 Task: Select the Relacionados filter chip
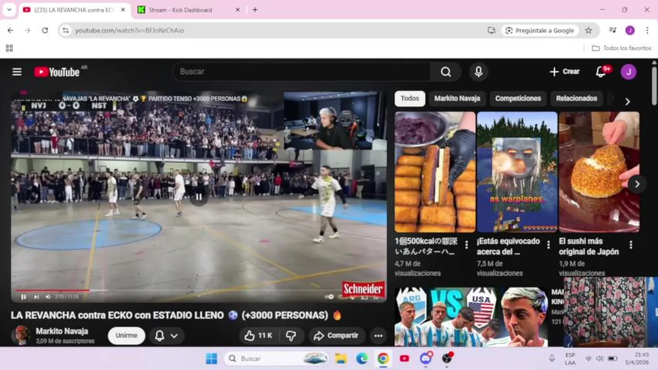[x=577, y=99]
